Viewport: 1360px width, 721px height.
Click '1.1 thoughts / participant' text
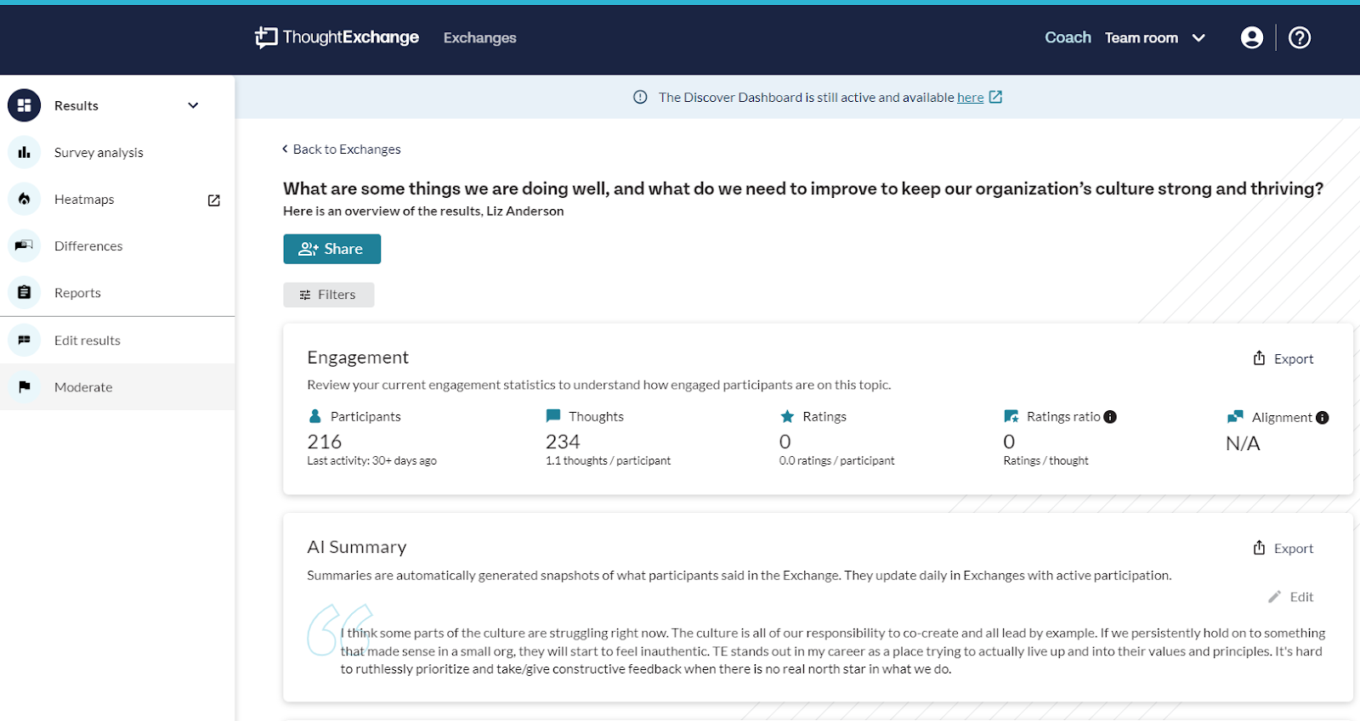[608, 460]
